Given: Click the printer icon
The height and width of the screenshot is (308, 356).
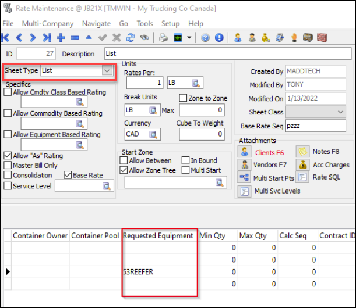Looking at the screenshot, I should [x=164, y=38].
